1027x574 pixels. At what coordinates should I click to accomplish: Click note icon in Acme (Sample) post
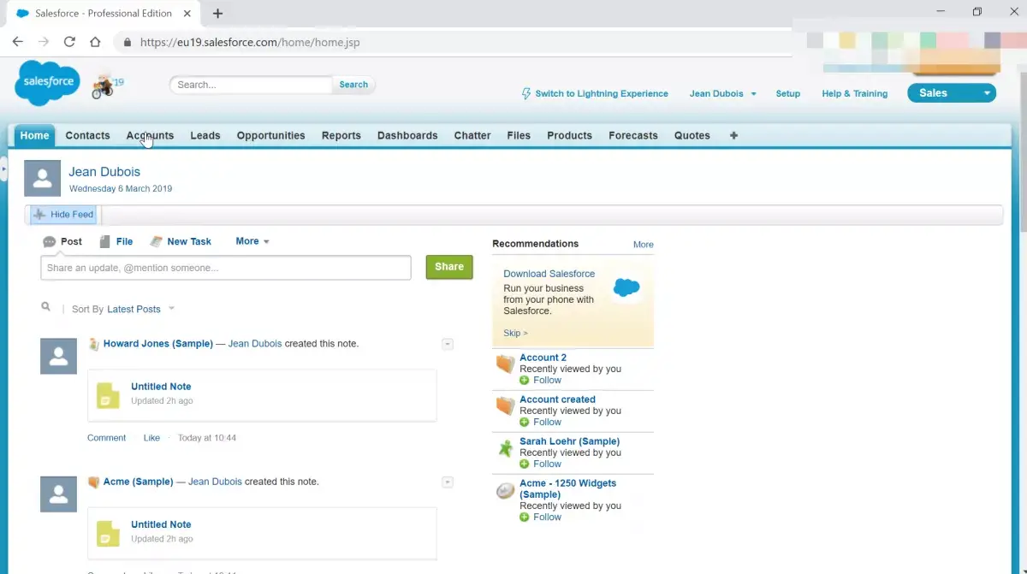(x=108, y=533)
